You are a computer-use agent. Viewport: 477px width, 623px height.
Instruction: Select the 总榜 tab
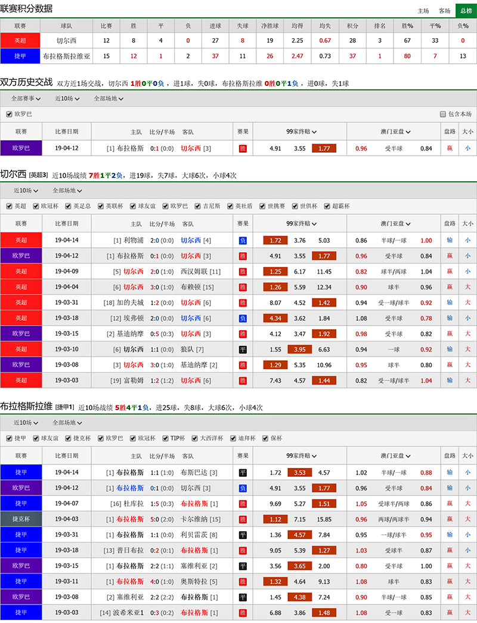pos(466,11)
